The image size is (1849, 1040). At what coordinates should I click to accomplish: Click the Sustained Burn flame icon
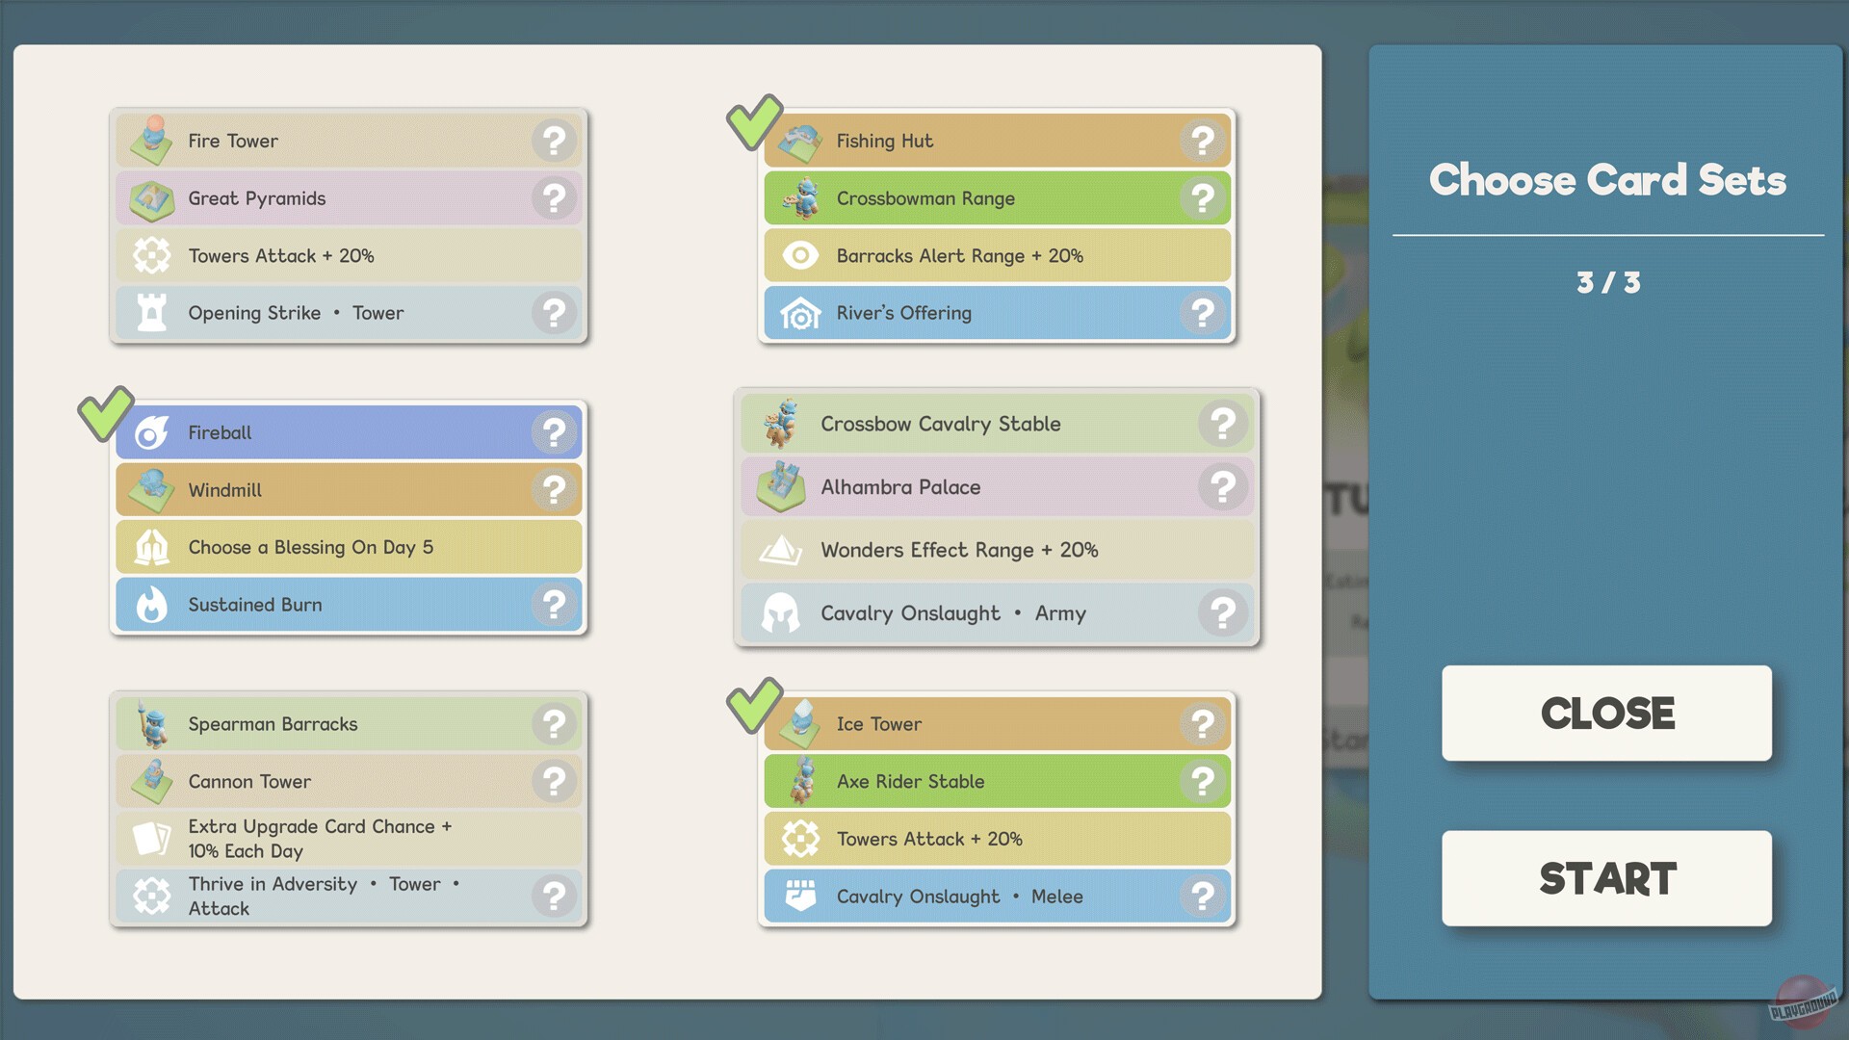(x=151, y=605)
